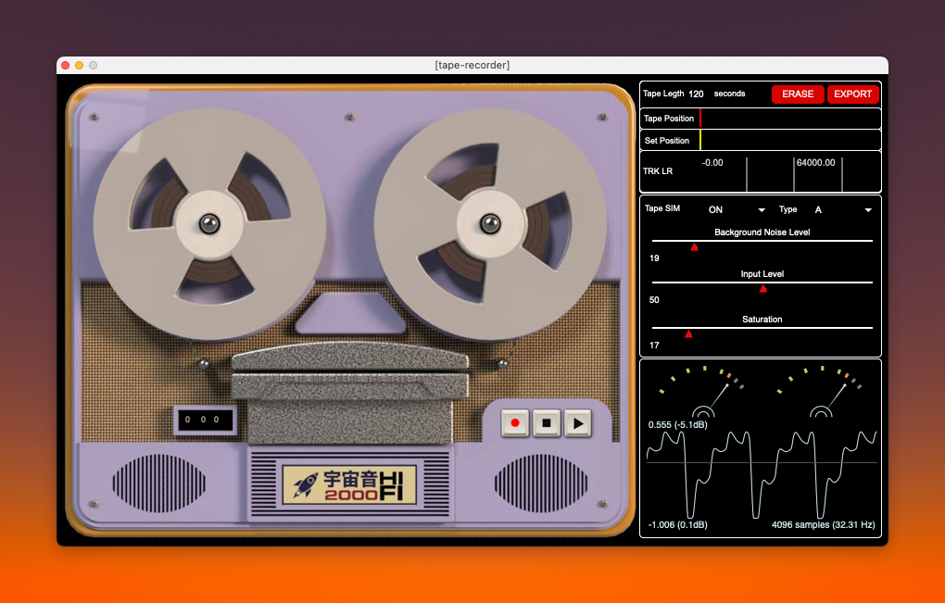This screenshot has height=603, width=945.
Task: Click the Set Position bar
Action: [x=789, y=141]
